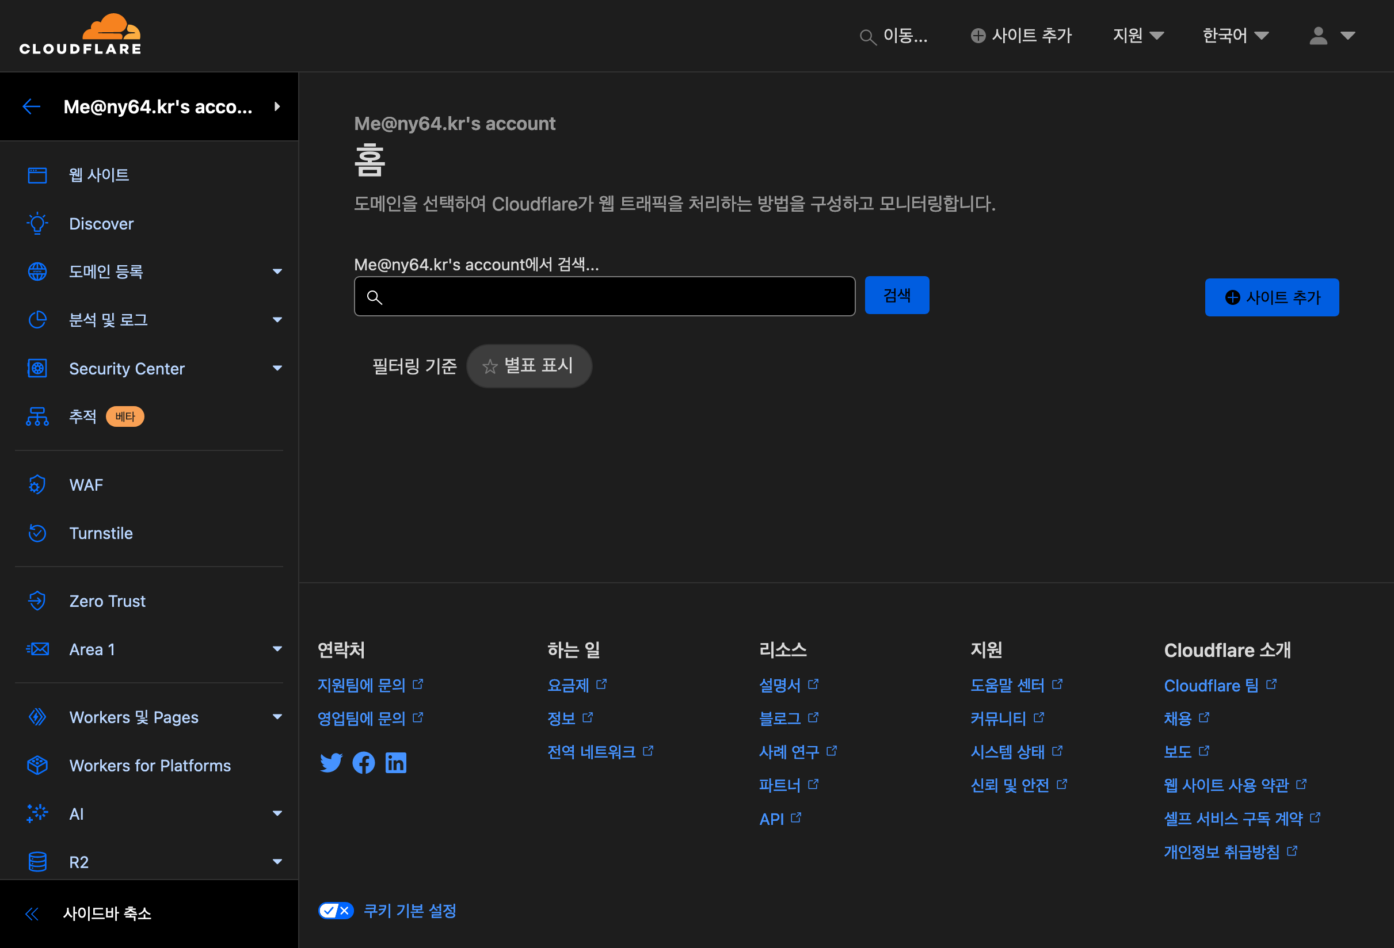Click the sidebar collapse double-chevron icon
Screen dimensions: 1394x948
pos(32,914)
